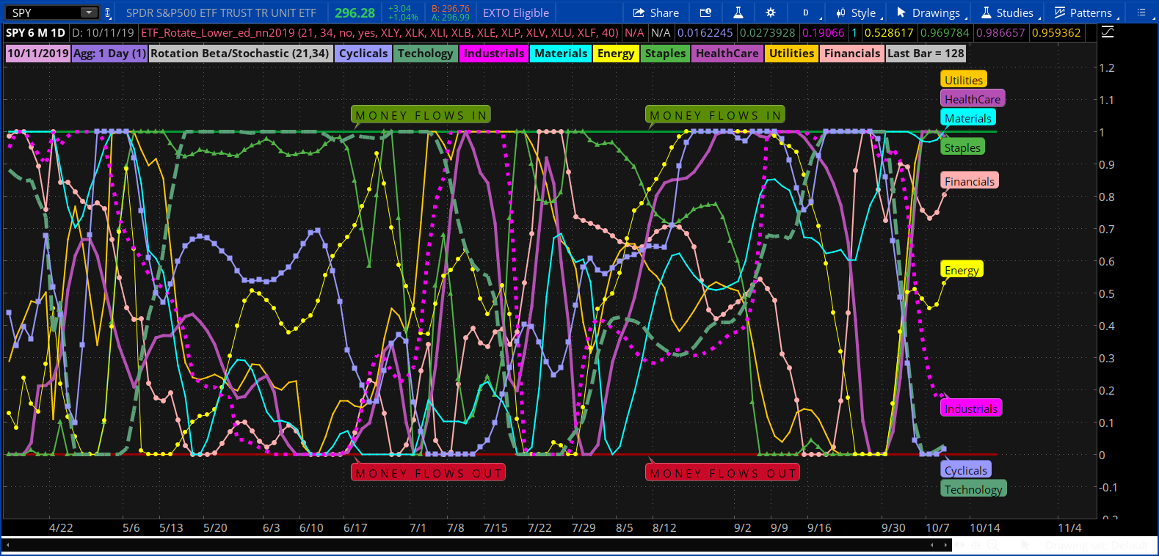Click the news/info icon next to Share
The height and width of the screenshot is (556, 1159).
705,12
